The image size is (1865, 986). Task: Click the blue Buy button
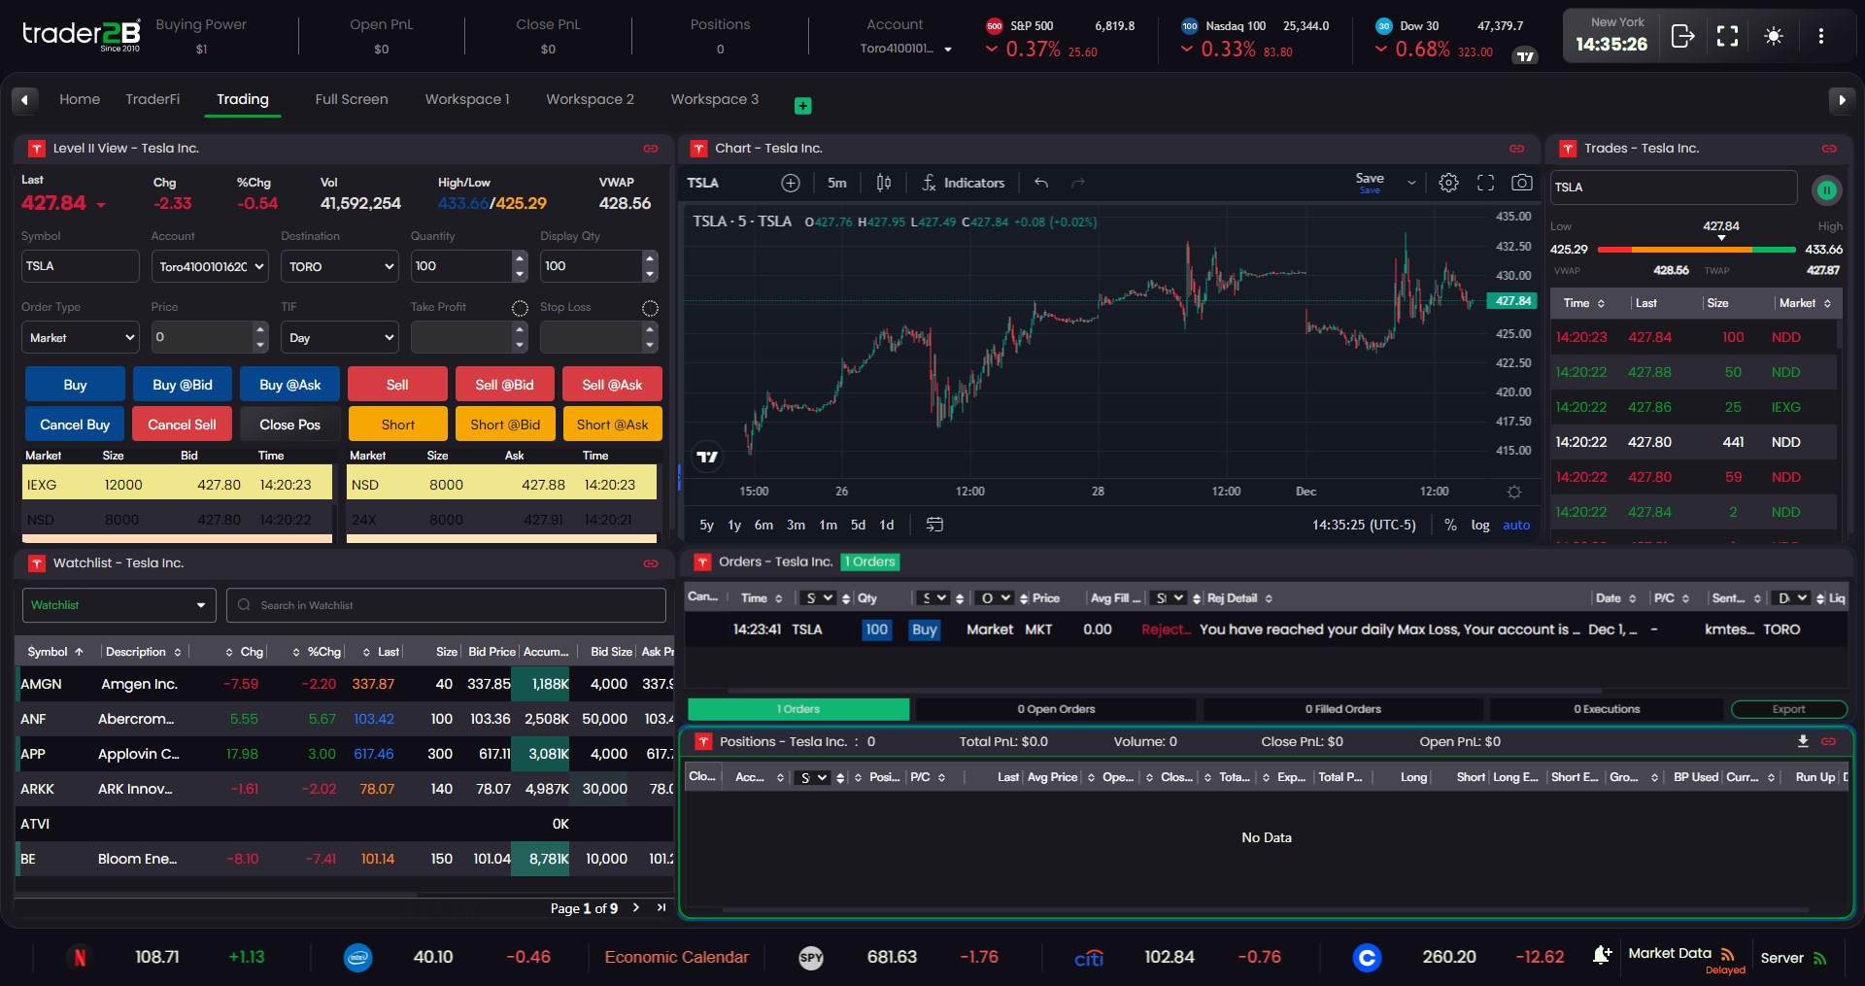(75, 385)
